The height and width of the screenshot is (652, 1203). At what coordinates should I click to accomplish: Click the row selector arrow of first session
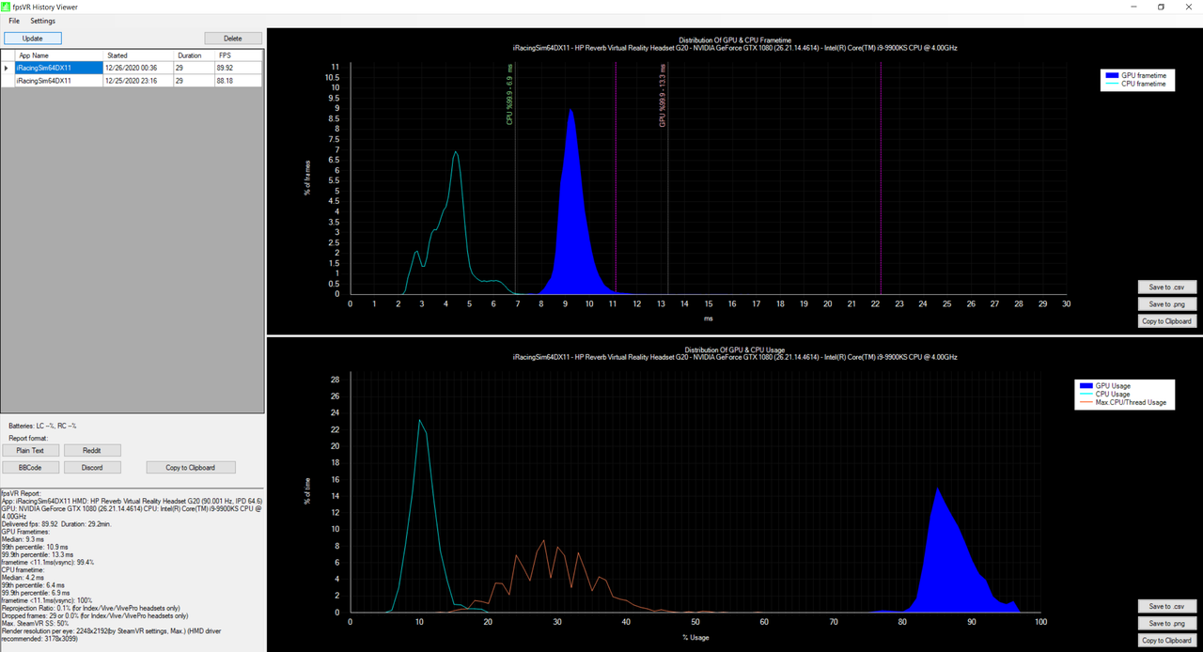(8, 68)
